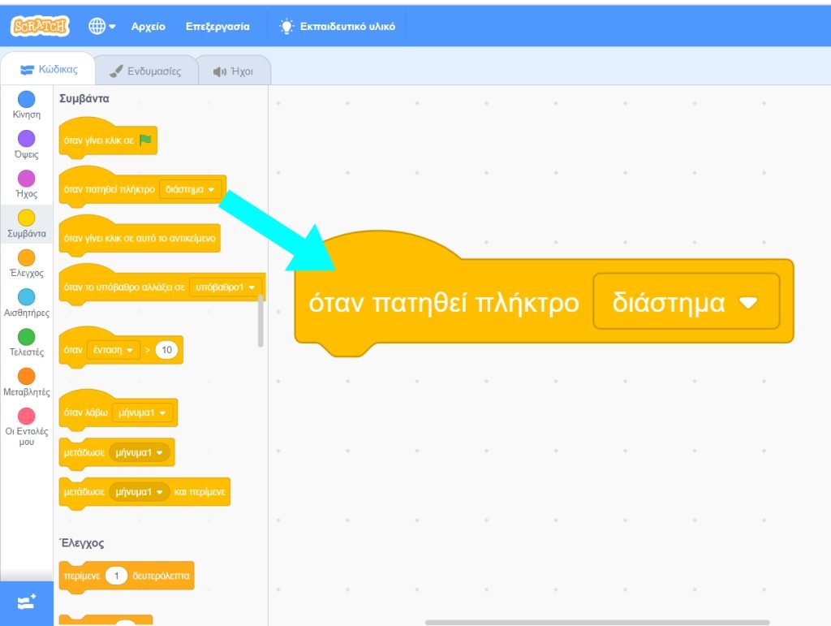Open the Αρχείο menu
Image resolution: width=831 pixels, height=626 pixels.
pyautogui.click(x=148, y=27)
